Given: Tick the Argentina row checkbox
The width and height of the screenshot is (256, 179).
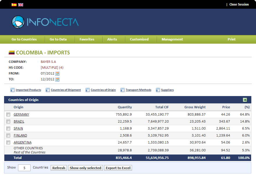Looking at the screenshot, I should (8, 143).
